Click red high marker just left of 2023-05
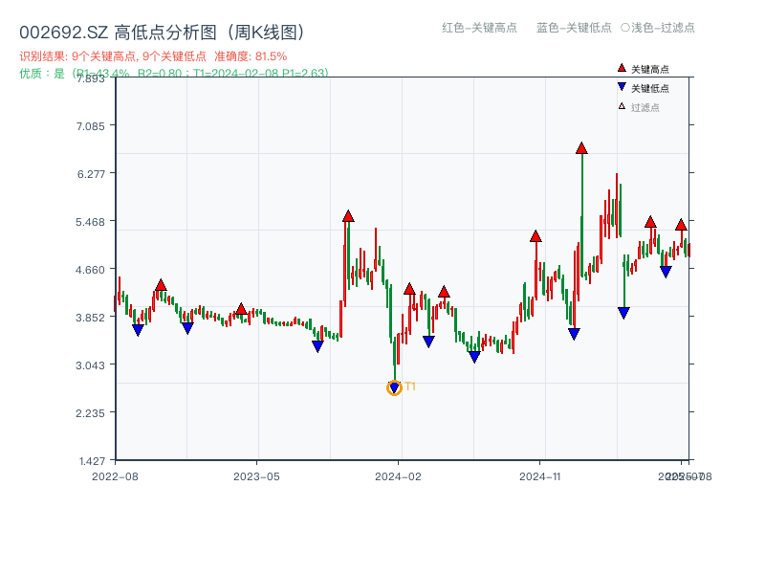 click(241, 309)
